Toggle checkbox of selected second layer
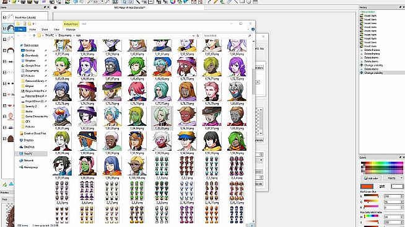This screenshot has width=405, height=227. point(4,28)
